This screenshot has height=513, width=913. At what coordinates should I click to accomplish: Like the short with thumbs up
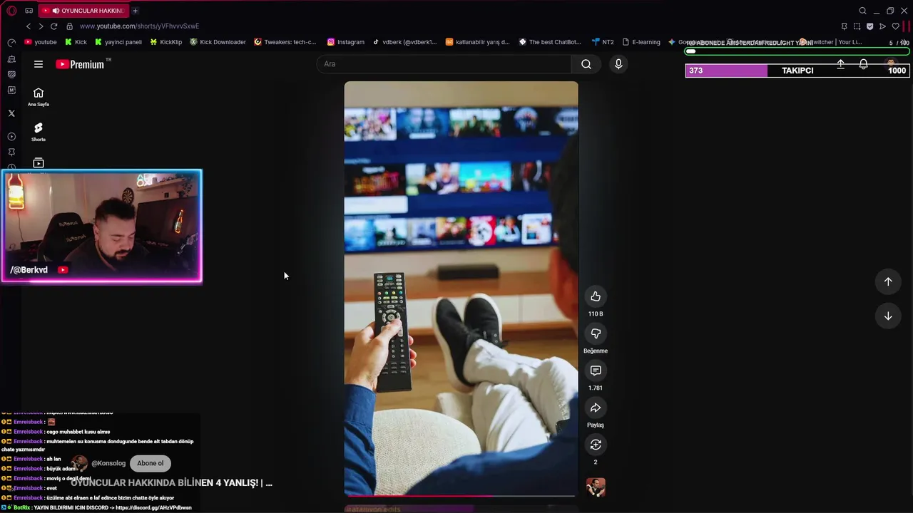pyautogui.click(x=596, y=296)
